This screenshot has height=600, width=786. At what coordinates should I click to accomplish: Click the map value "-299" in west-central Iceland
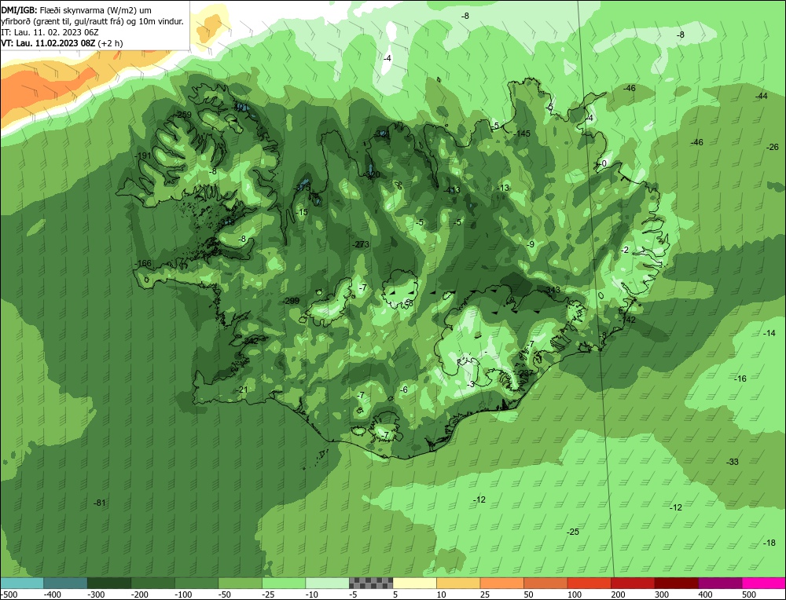click(291, 301)
